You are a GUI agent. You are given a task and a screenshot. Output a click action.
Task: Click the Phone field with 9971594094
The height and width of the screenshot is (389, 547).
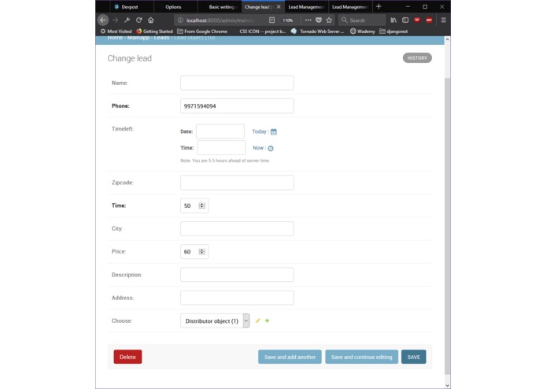pos(237,106)
